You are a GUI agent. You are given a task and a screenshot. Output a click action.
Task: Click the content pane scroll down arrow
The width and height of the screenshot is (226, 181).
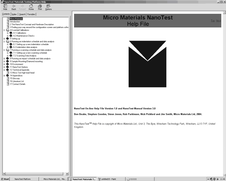(x=224, y=175)
